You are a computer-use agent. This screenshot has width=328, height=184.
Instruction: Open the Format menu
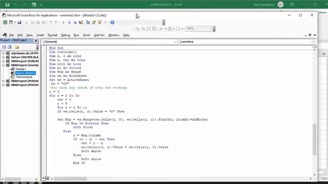click(52, 35)
